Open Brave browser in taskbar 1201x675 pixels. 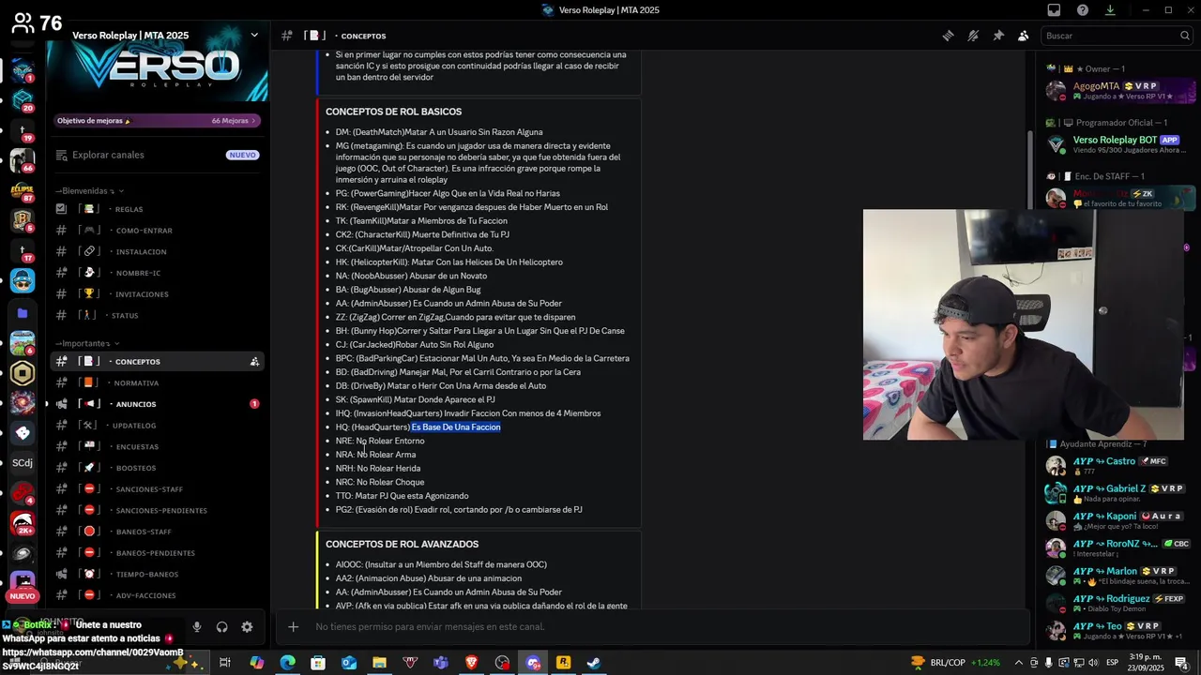tap(471, 663)
